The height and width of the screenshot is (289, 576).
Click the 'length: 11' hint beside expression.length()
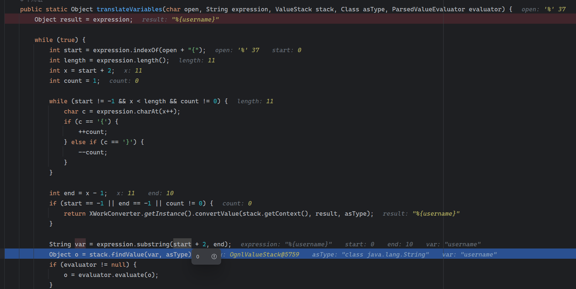(197, 60)
